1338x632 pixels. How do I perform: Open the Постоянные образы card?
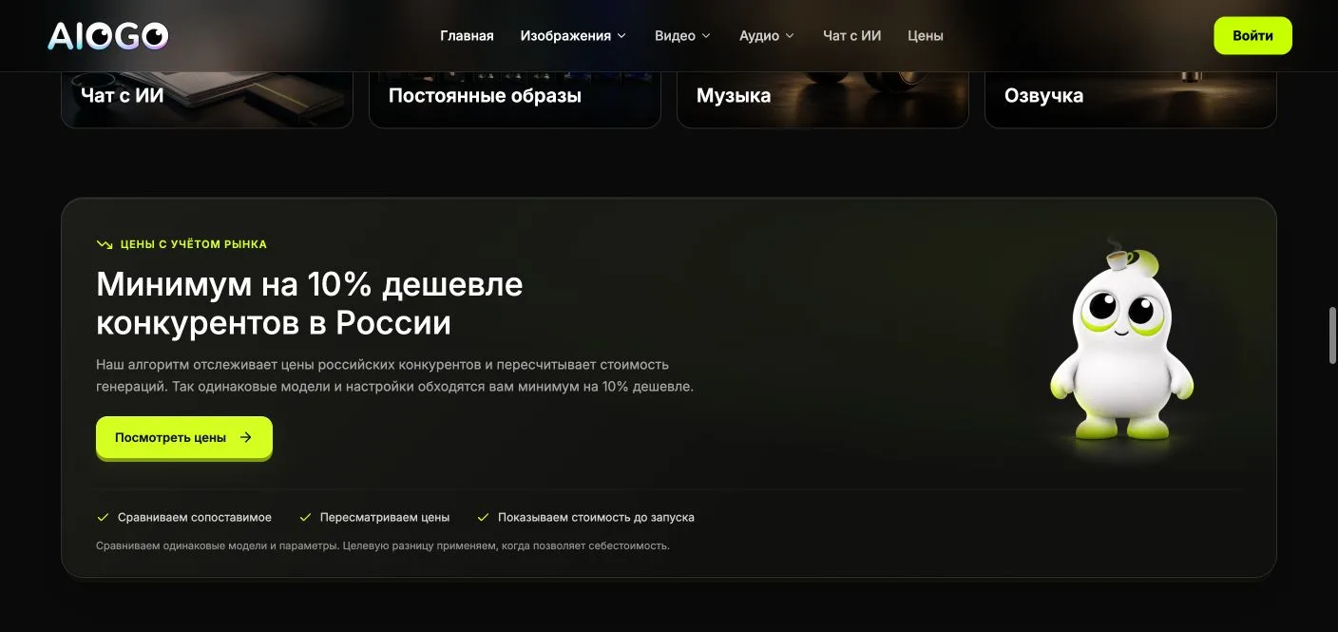coord(515,100)
